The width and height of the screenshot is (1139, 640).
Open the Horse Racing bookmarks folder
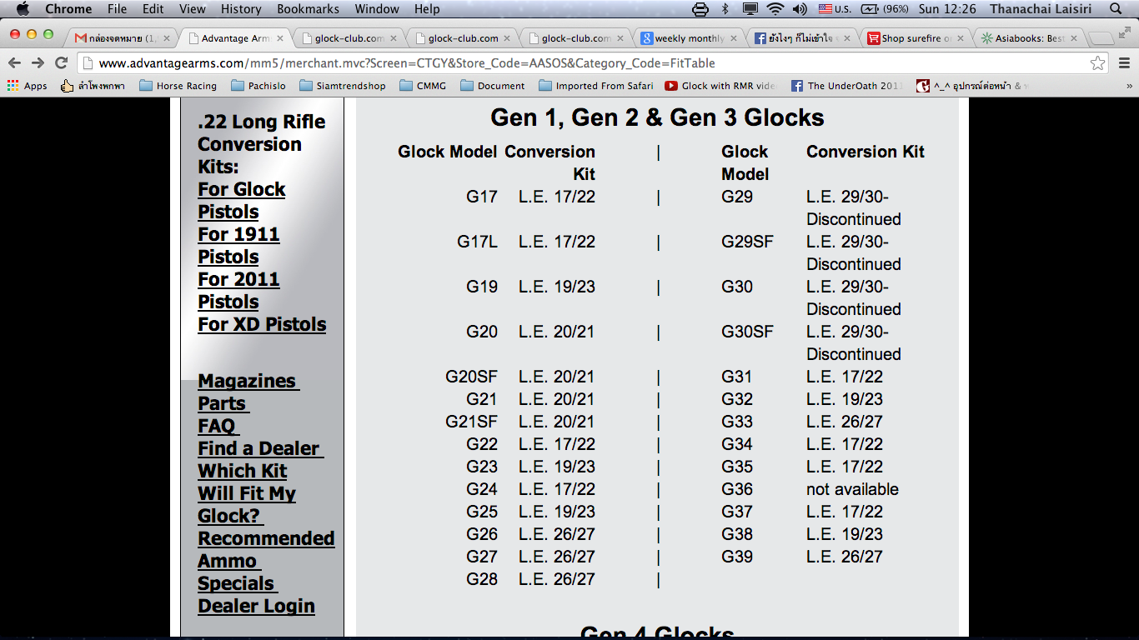pyautogui.click(x=178, y=86)
